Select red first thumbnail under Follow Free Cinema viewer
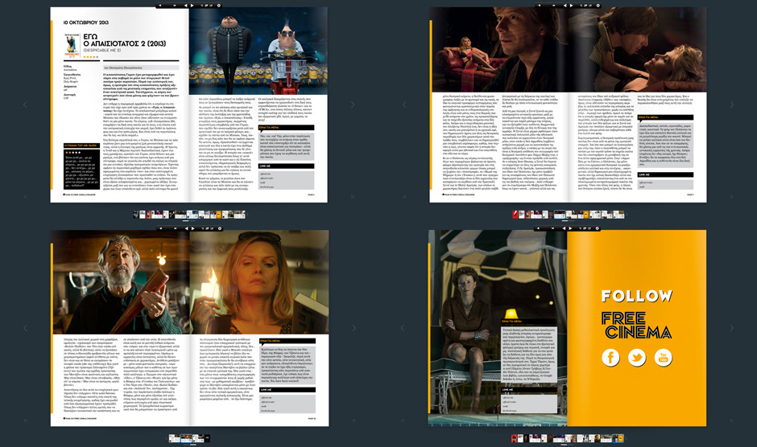Viewport: 757px width, 447px height. point(514,438)
